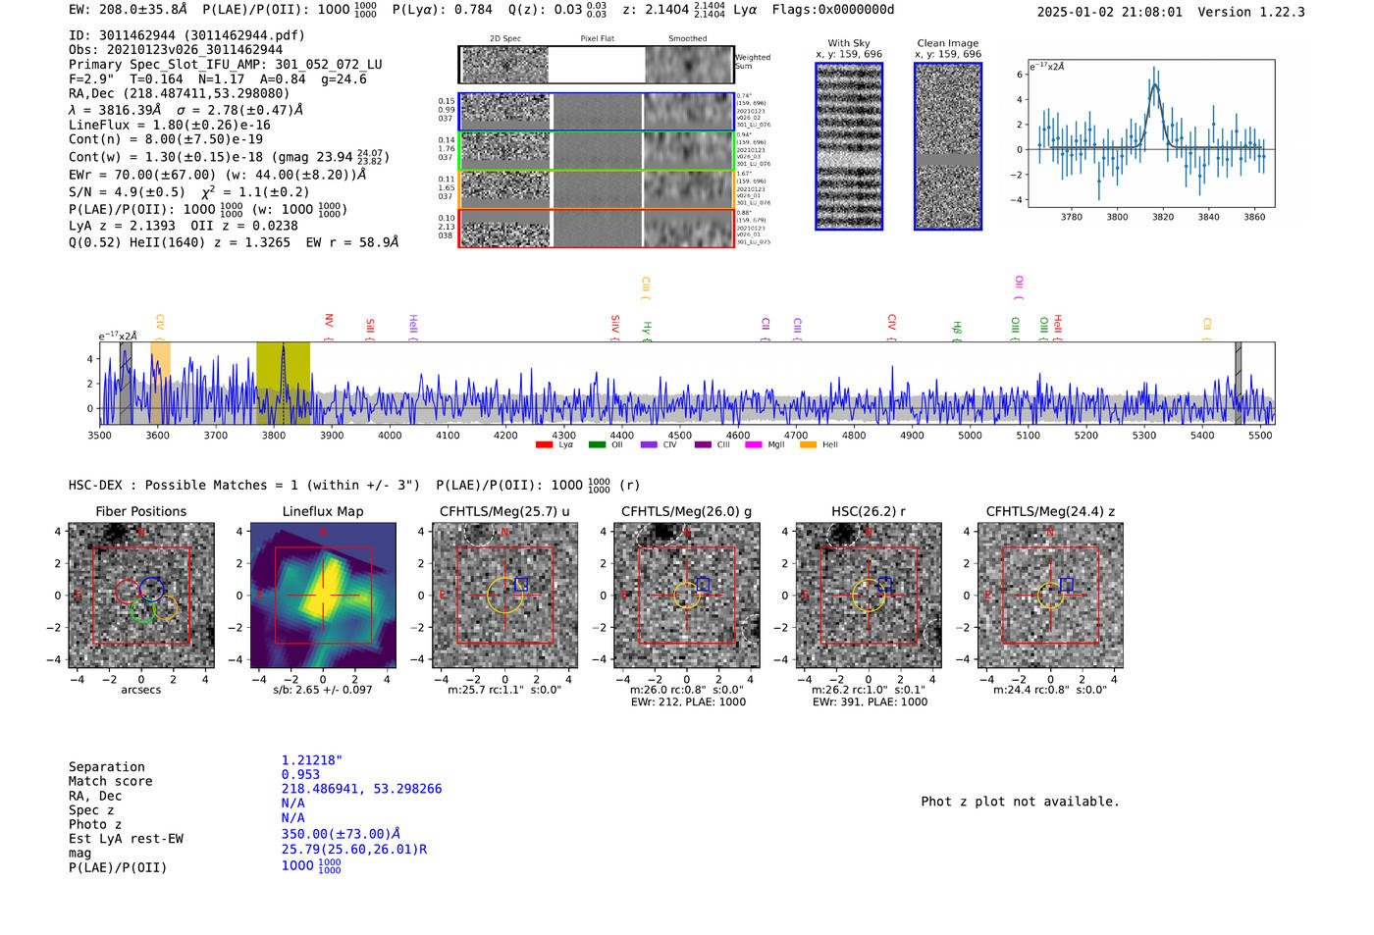Click the Version 1.22.3 label

1251,12
